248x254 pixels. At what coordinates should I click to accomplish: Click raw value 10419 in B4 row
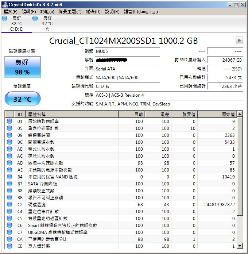point(228,177)
